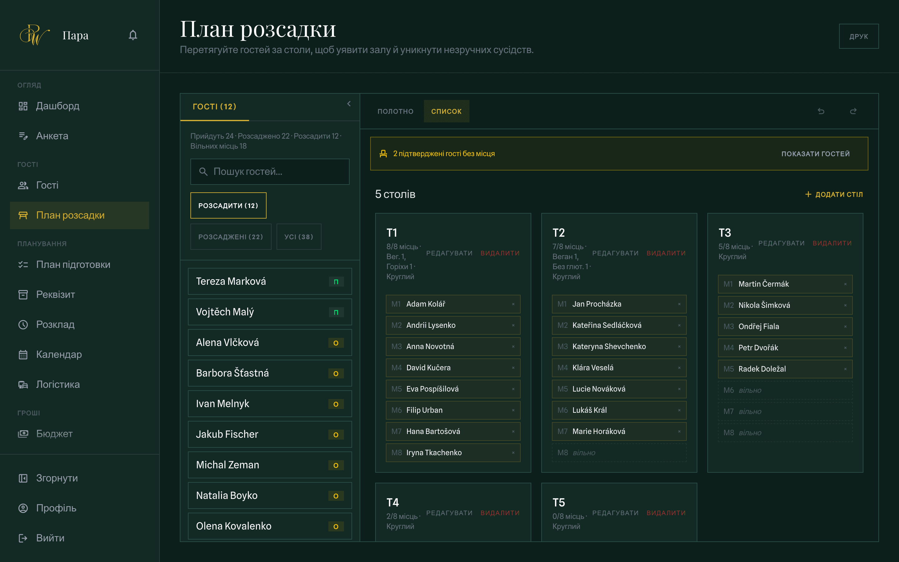This screenshot has width=899, height=562.
Task: Filter by Розсадити (12)
Action: (228, 205)
